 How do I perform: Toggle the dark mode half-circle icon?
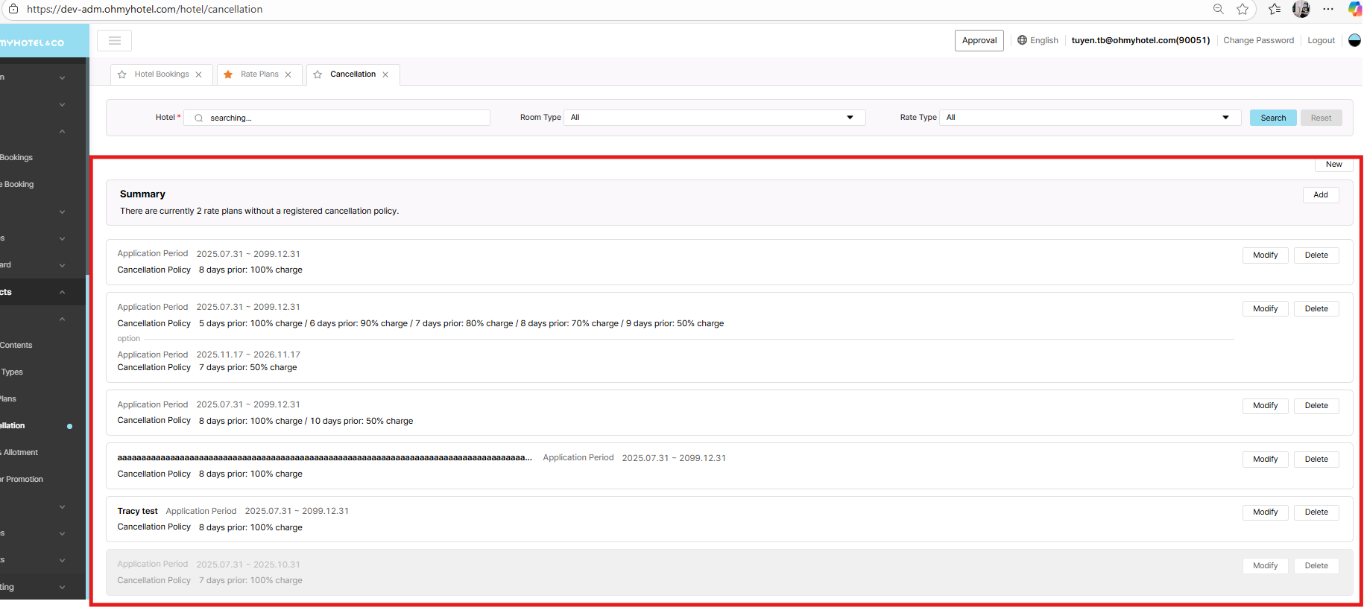1355,40
